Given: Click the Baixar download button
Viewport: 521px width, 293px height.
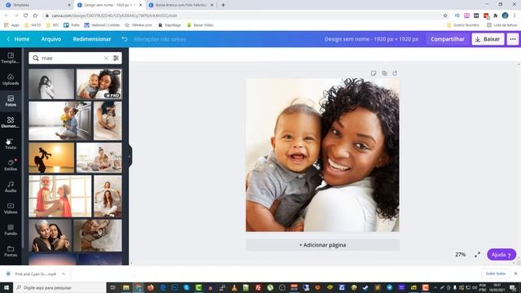Looking at the screenshot, I should pos(488,39).
